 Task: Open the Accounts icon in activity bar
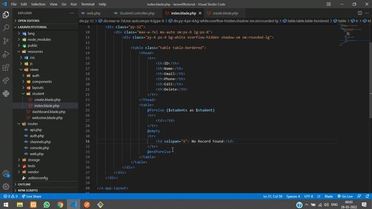(6, 174)
